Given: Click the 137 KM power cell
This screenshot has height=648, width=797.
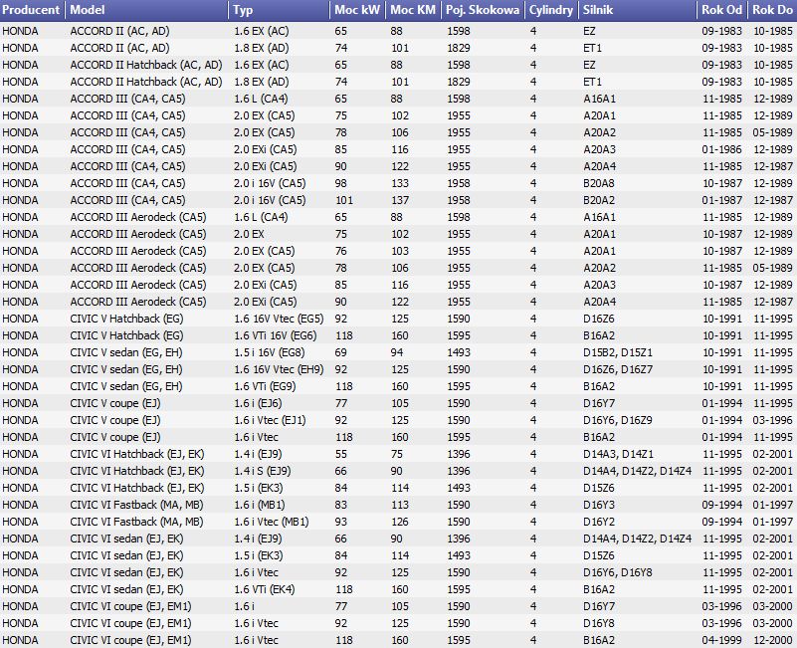Looking at the screenshot, I should 400,200.
